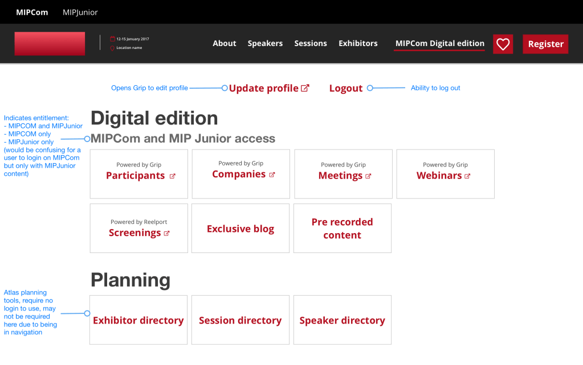This screenshot has width=583, height=365.
Task: Open the Sessions navigation item
Action: 311,43
